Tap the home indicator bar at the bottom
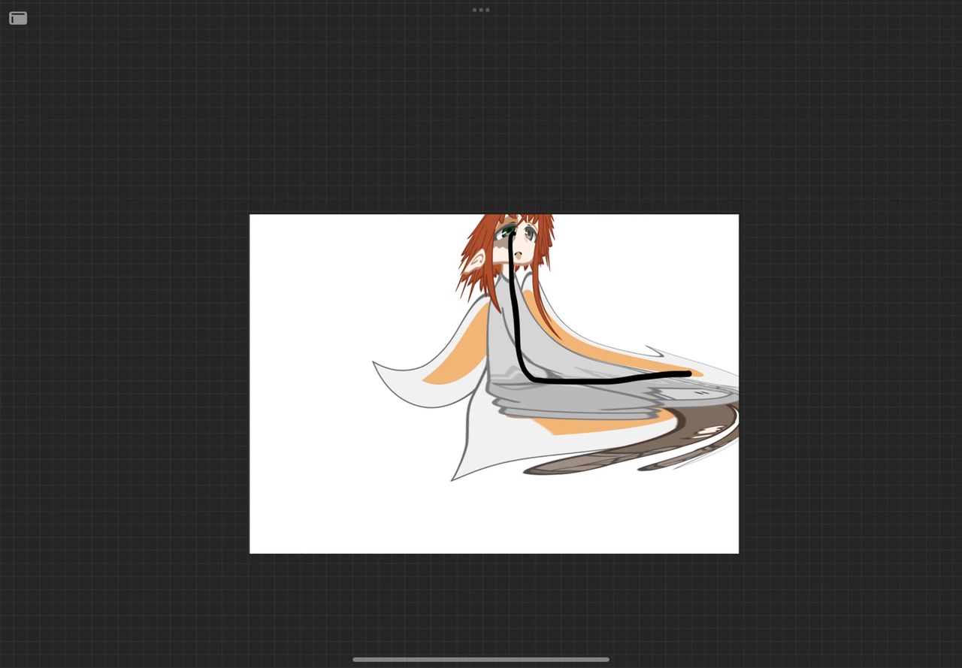The height and width of the screenshot is (668, 962). tap(481, 660)
